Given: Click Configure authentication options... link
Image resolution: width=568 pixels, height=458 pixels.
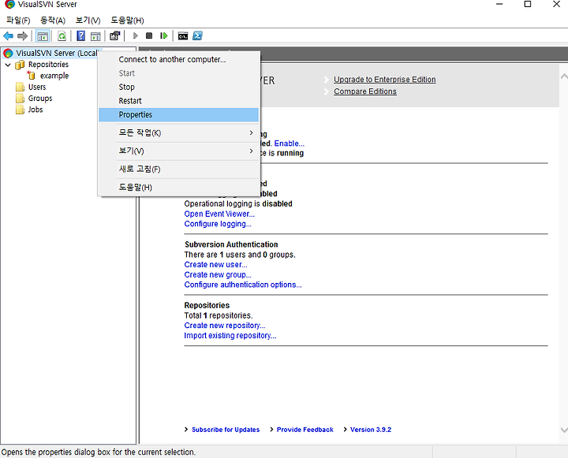Looking at the screenshot, I should [x=243, y=285].
